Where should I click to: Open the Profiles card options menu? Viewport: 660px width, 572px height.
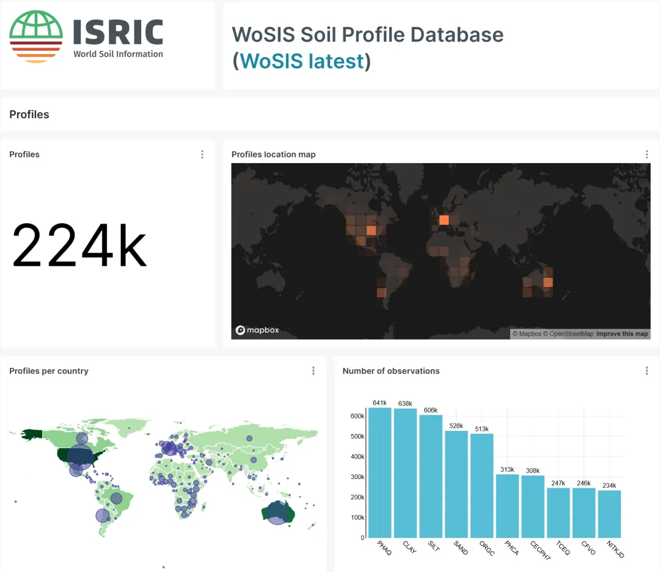(202, 155)
